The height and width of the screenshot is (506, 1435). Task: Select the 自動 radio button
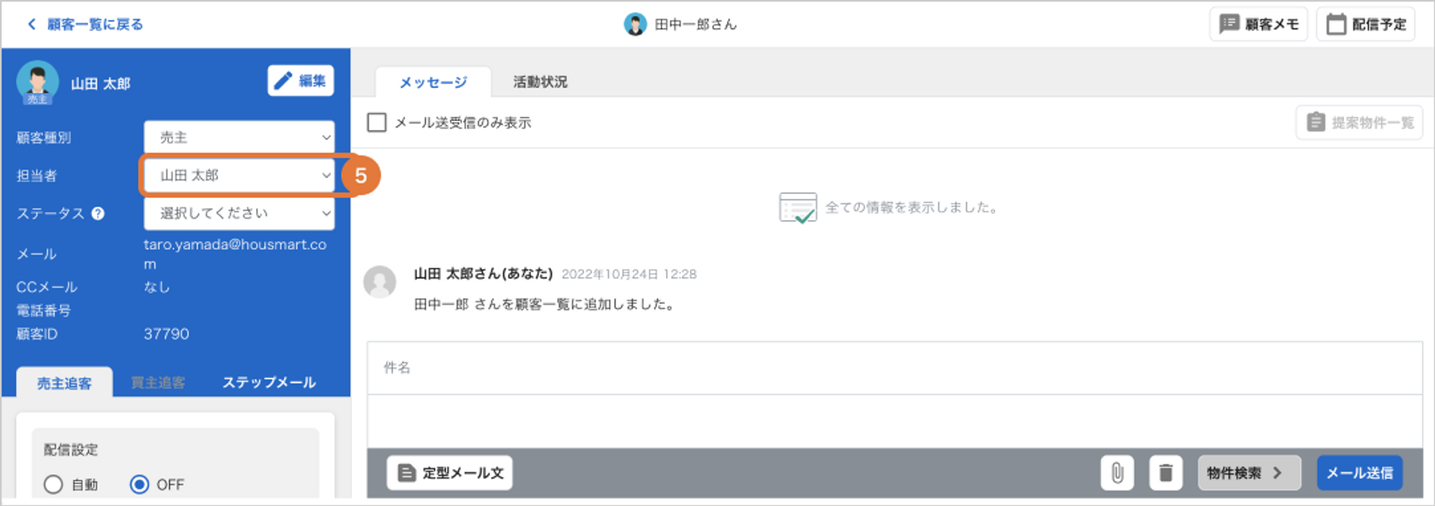(53, 484)
